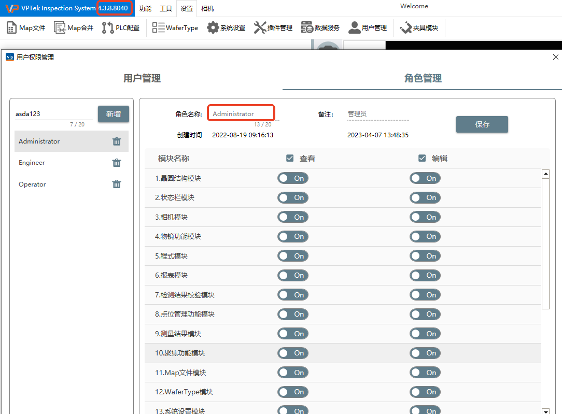The height and width of the screenshot is (414, 562).
Task: Toggle 查看 switch for 6.报表模块
Action: tap(293, 276)
